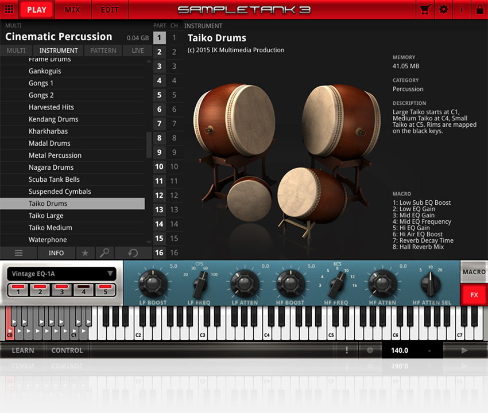Select Waterphone instrument
Image resolution: width=488 pixels, height=413 pixels.
[72, 240]
